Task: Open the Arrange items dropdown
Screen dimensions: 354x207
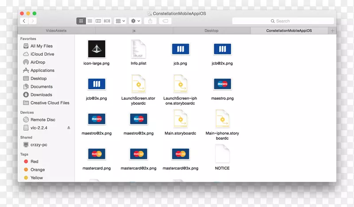Action: coord(120,21)
